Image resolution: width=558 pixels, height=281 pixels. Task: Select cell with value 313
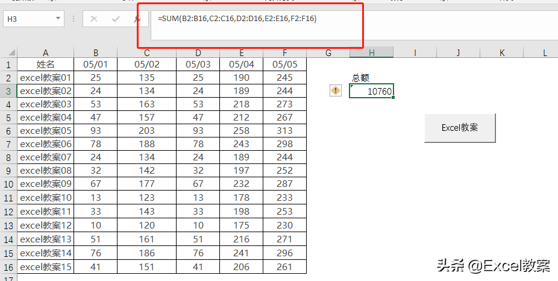(x=284, y=131)
